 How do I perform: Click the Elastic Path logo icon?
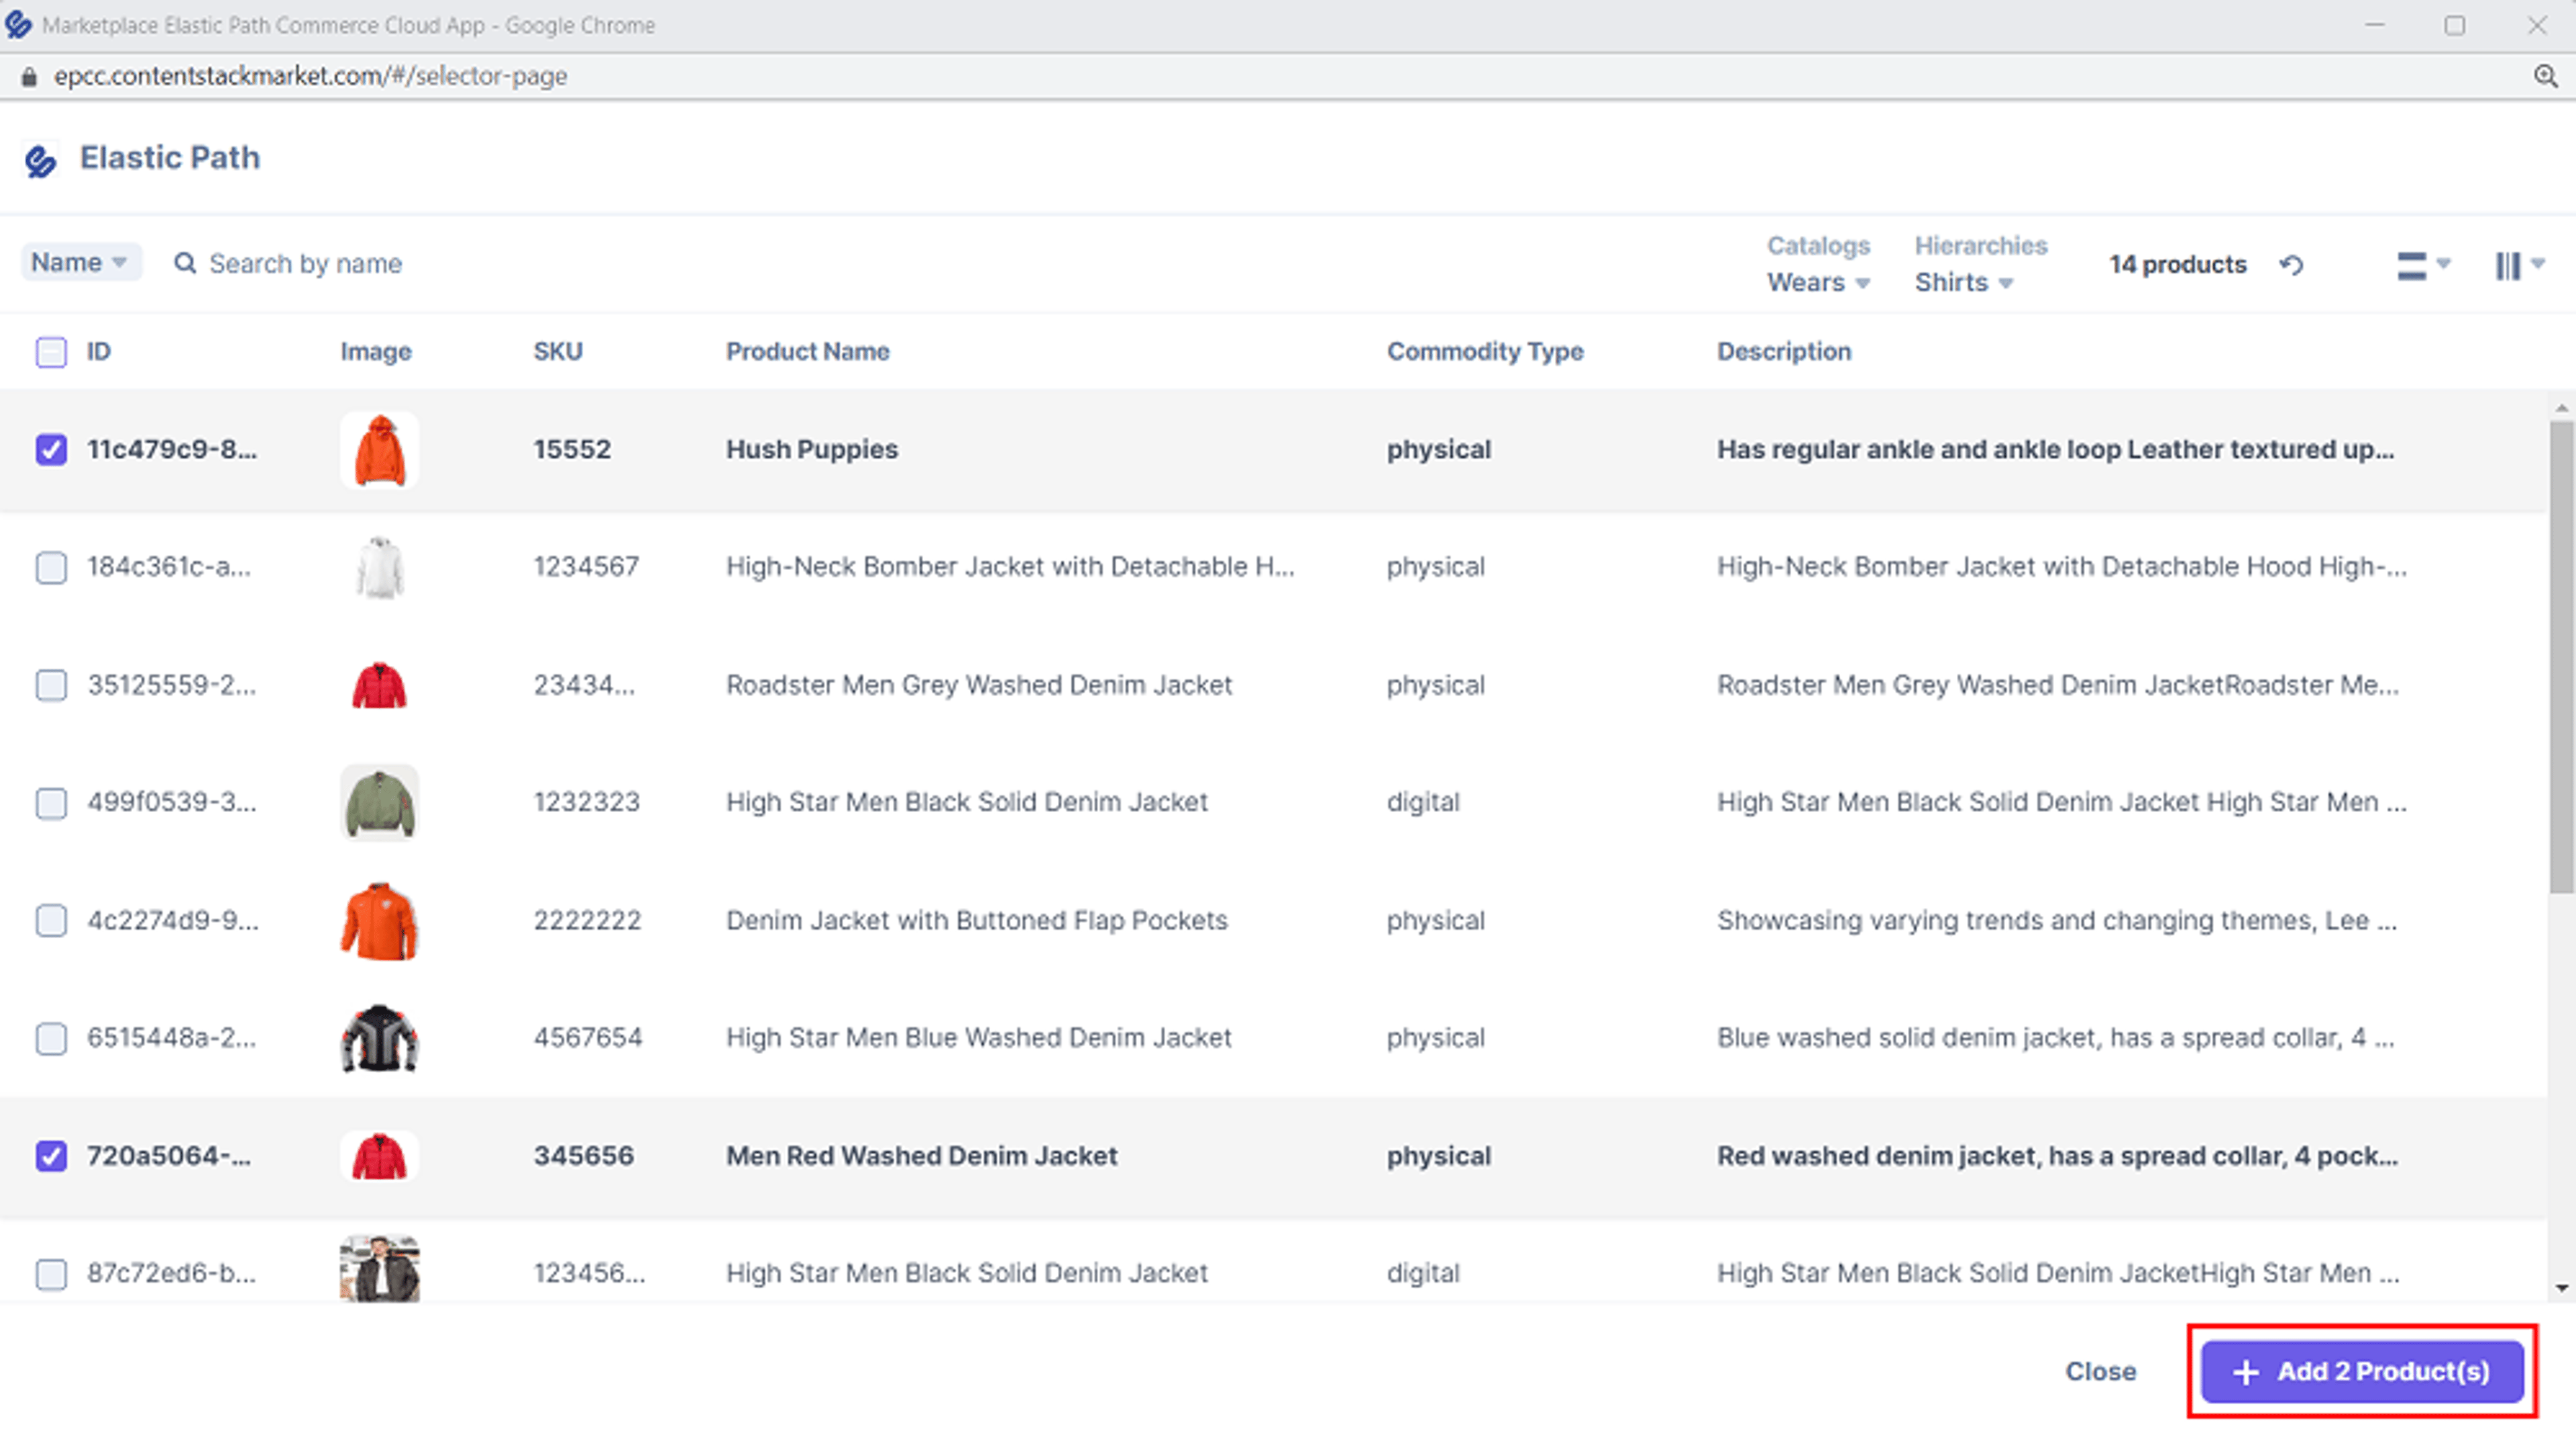coord(40,160)
